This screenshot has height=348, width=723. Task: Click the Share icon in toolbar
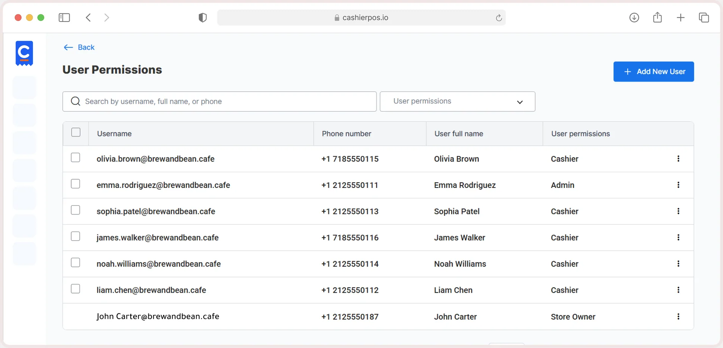(x=657, y=17)
